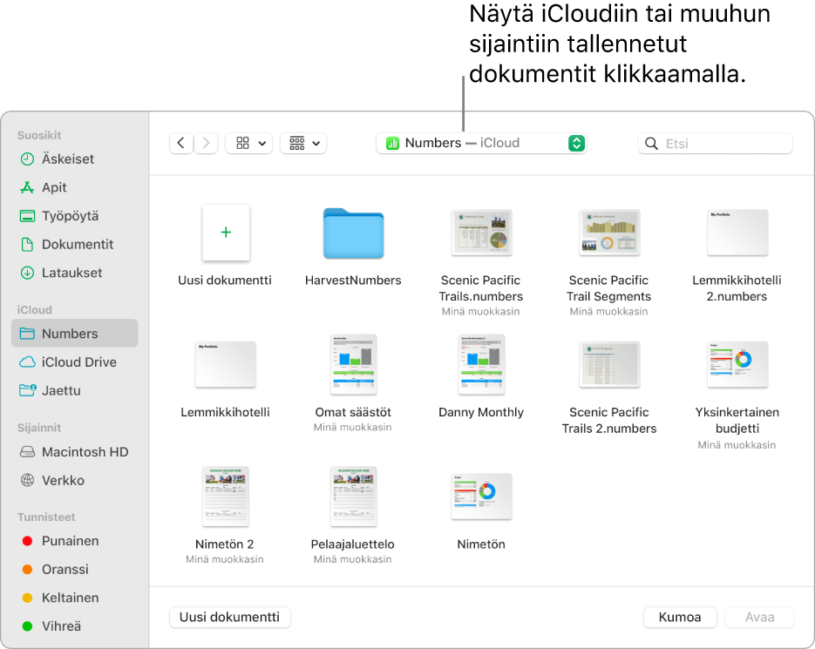Click the Etsi search field
This screenshot has width=815, height=649.
[x=715, y=144]
